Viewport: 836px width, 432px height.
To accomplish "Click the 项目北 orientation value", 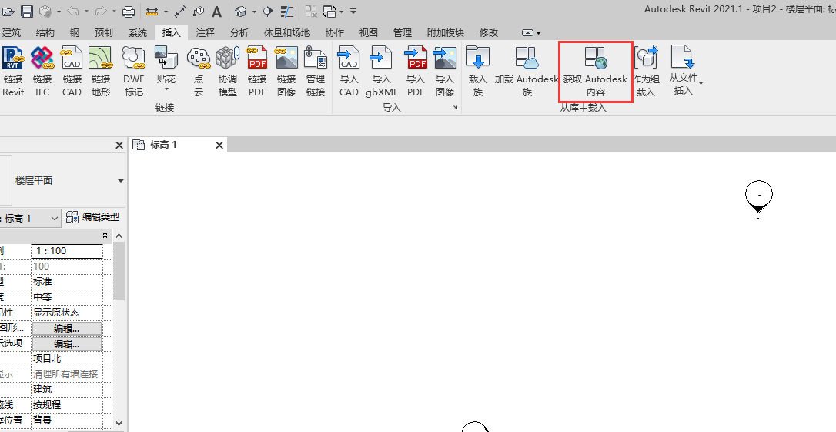I will click(67, 359).
